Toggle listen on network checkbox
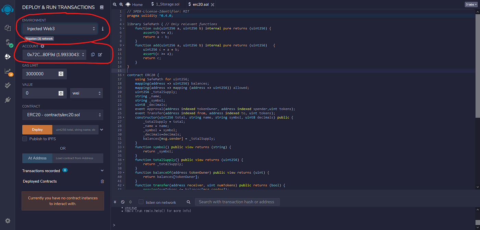The width and height of the screenshot is (480, 230). 141,202
